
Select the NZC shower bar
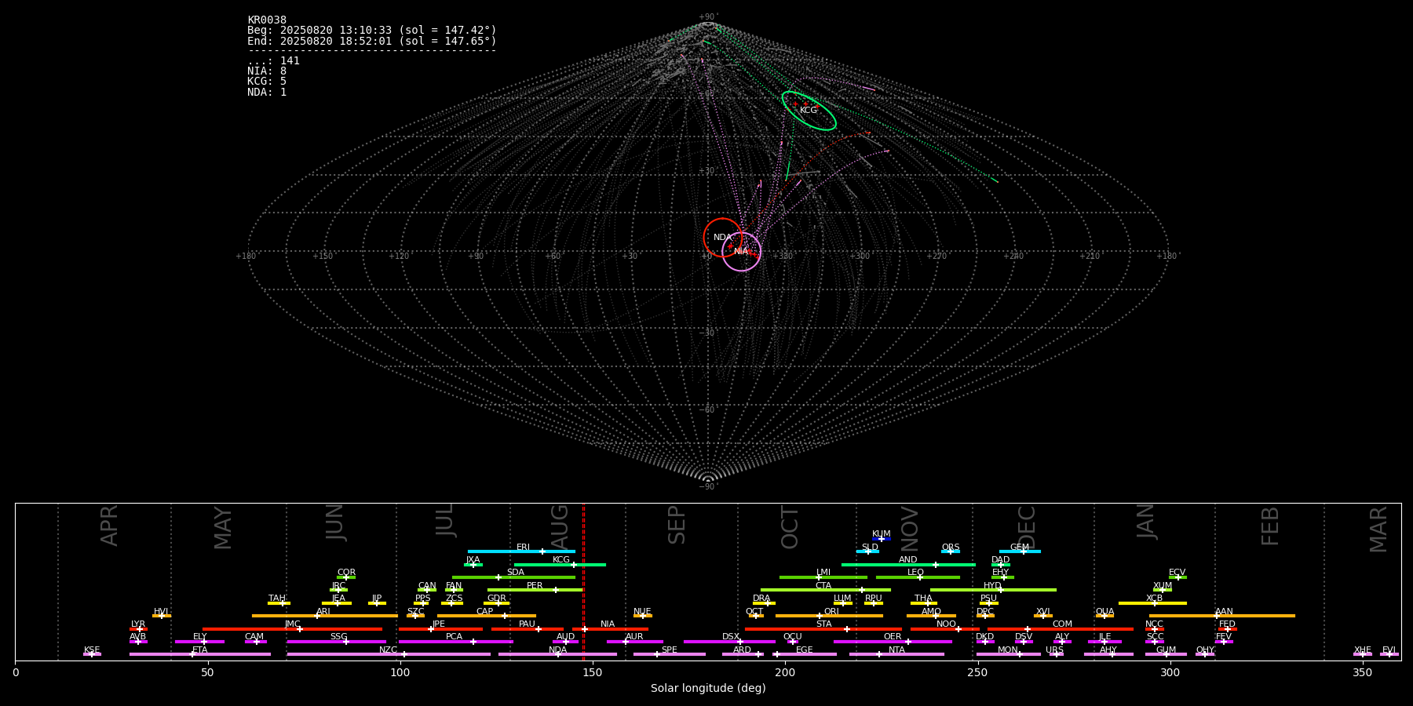[389, 654]
